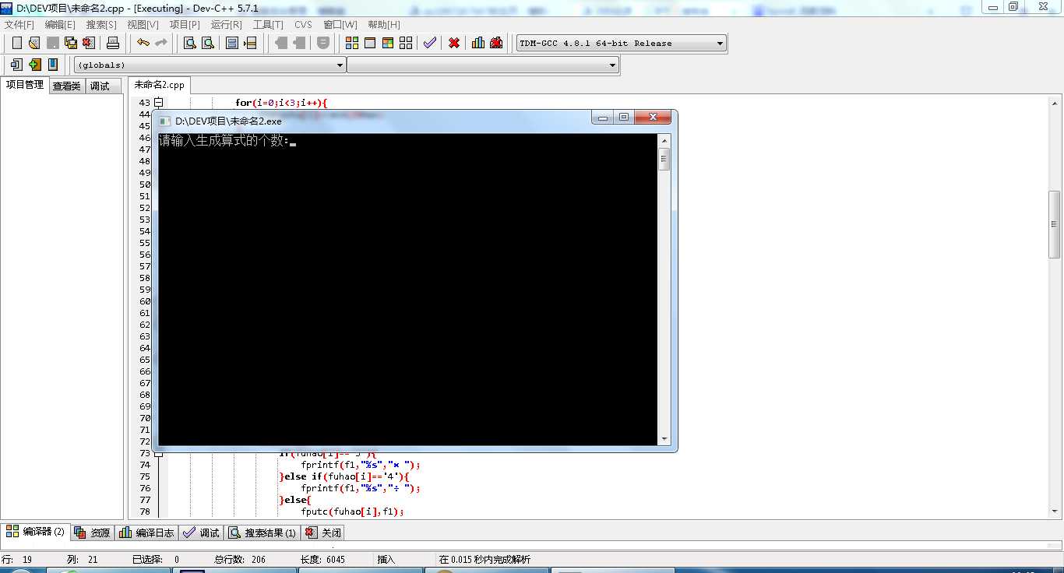
Task: Collapse the code fold at line 43
Action: coord(158,103)
